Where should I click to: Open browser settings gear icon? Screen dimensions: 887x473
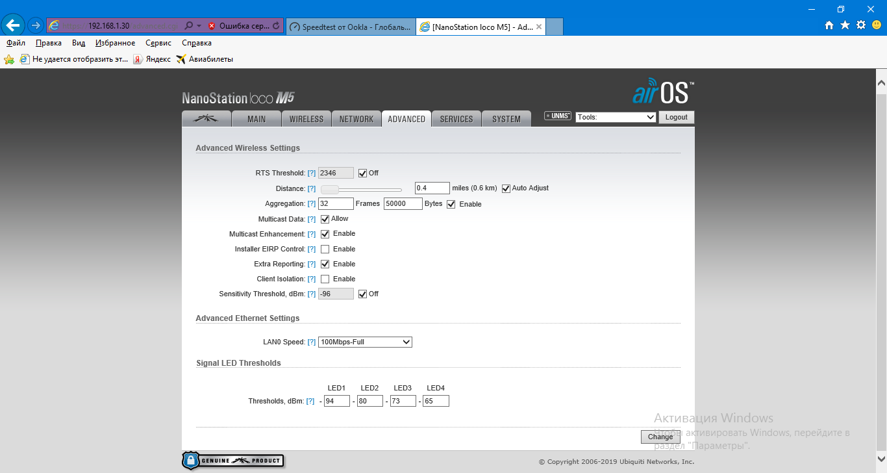(x=861, y=25)
